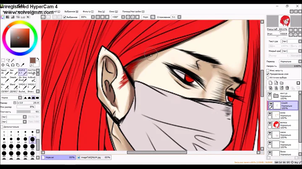The image size is (302, 169).
Task: Choose the Acrylic brush
Action: click(5, 79)
